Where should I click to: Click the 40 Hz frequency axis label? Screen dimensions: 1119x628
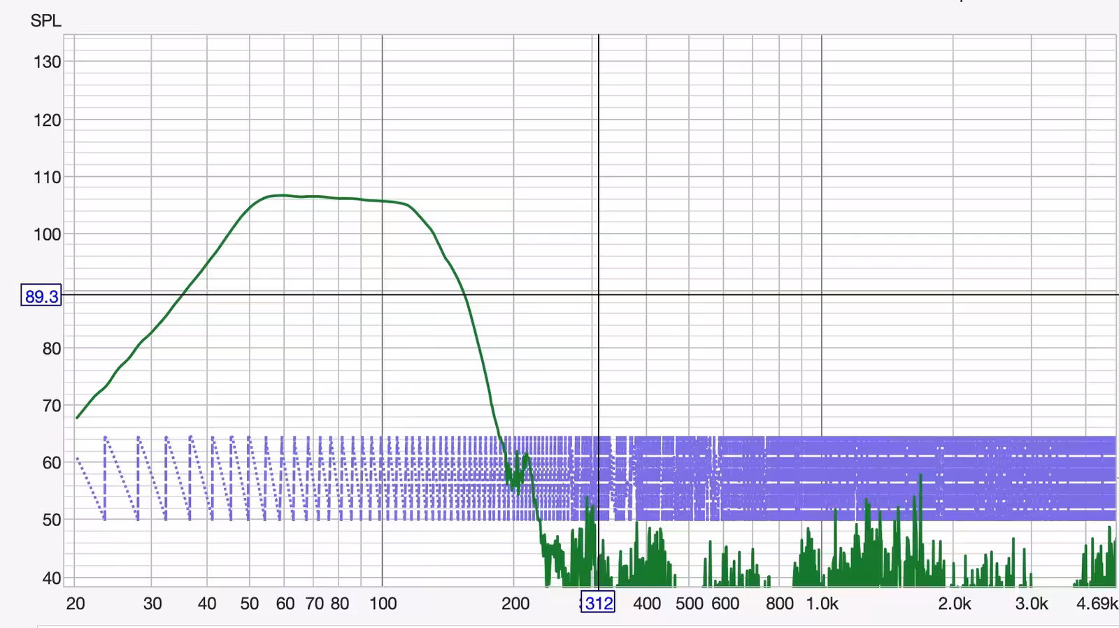coord(207,604)
